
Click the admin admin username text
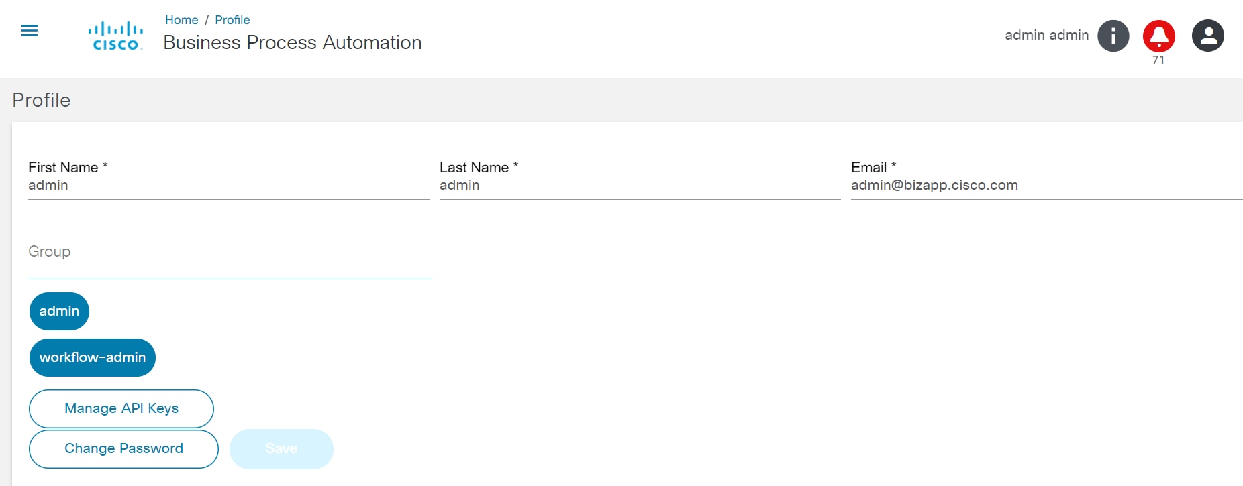[1046, 35]
